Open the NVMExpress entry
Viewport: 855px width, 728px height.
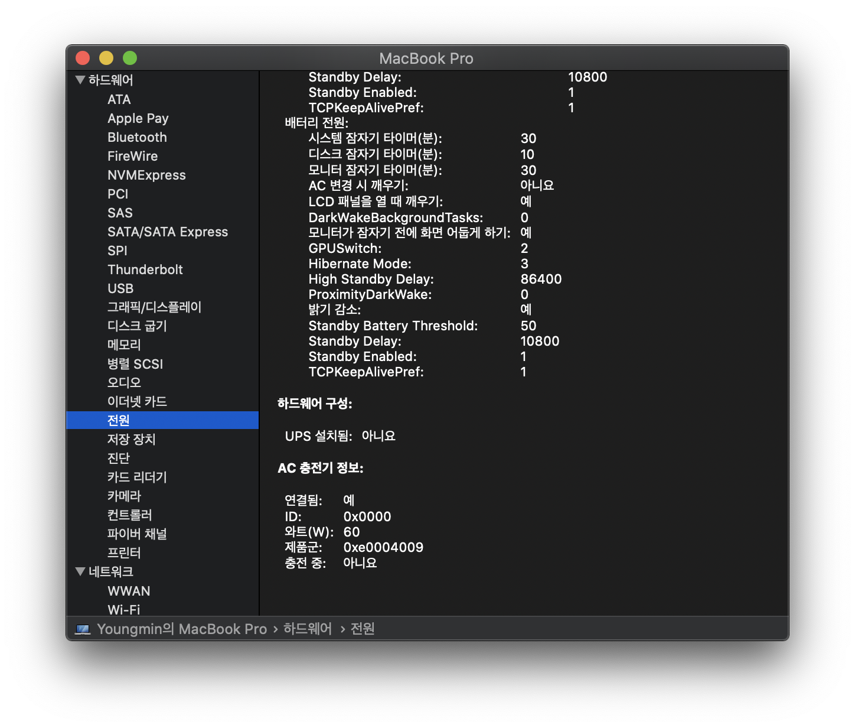(146, 175)
